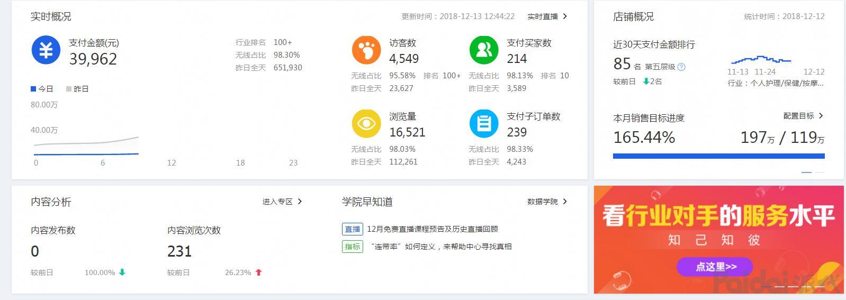Select the second store overview carousel dot
This screenshot has width=846, height=300.
pos(820,172)
